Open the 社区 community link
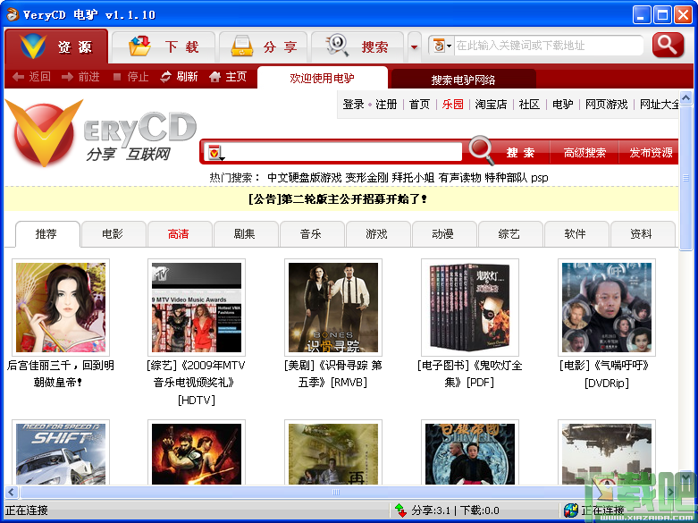Viewport: 698px width, 523px height. point(529,105)
